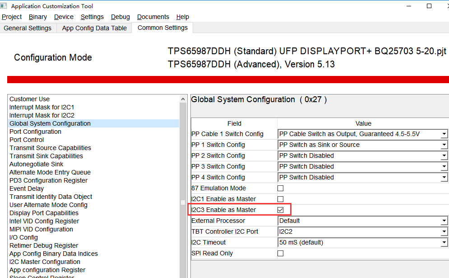Open the Documents menu

click(x=153, y=17)
